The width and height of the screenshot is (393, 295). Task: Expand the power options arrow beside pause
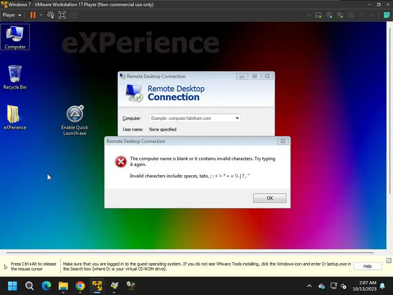pos(41,15)
